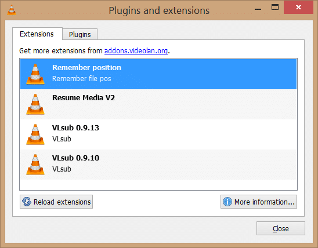Select the Remember position title text
Image resolution: width=318 pixels, height=248 pixels.
(86, 68)
